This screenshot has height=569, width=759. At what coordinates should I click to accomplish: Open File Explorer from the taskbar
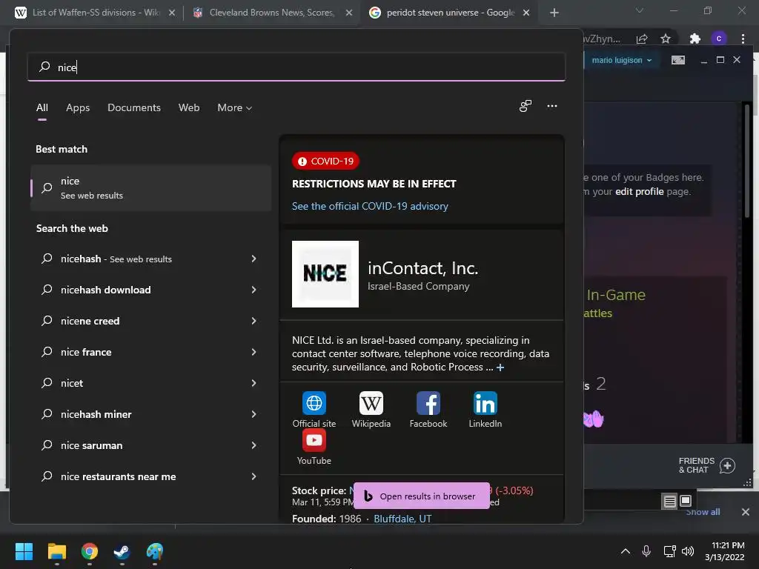tap(56, 551)
